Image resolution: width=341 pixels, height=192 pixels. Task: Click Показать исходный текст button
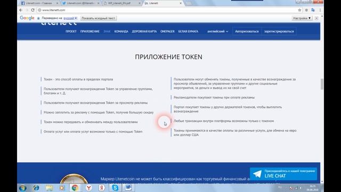click(x=98, y=18)
